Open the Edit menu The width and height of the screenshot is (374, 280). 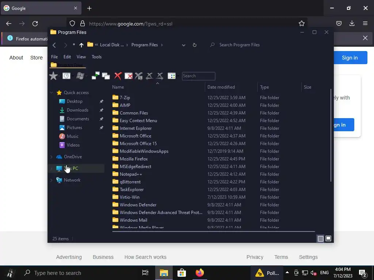(67, 57)
